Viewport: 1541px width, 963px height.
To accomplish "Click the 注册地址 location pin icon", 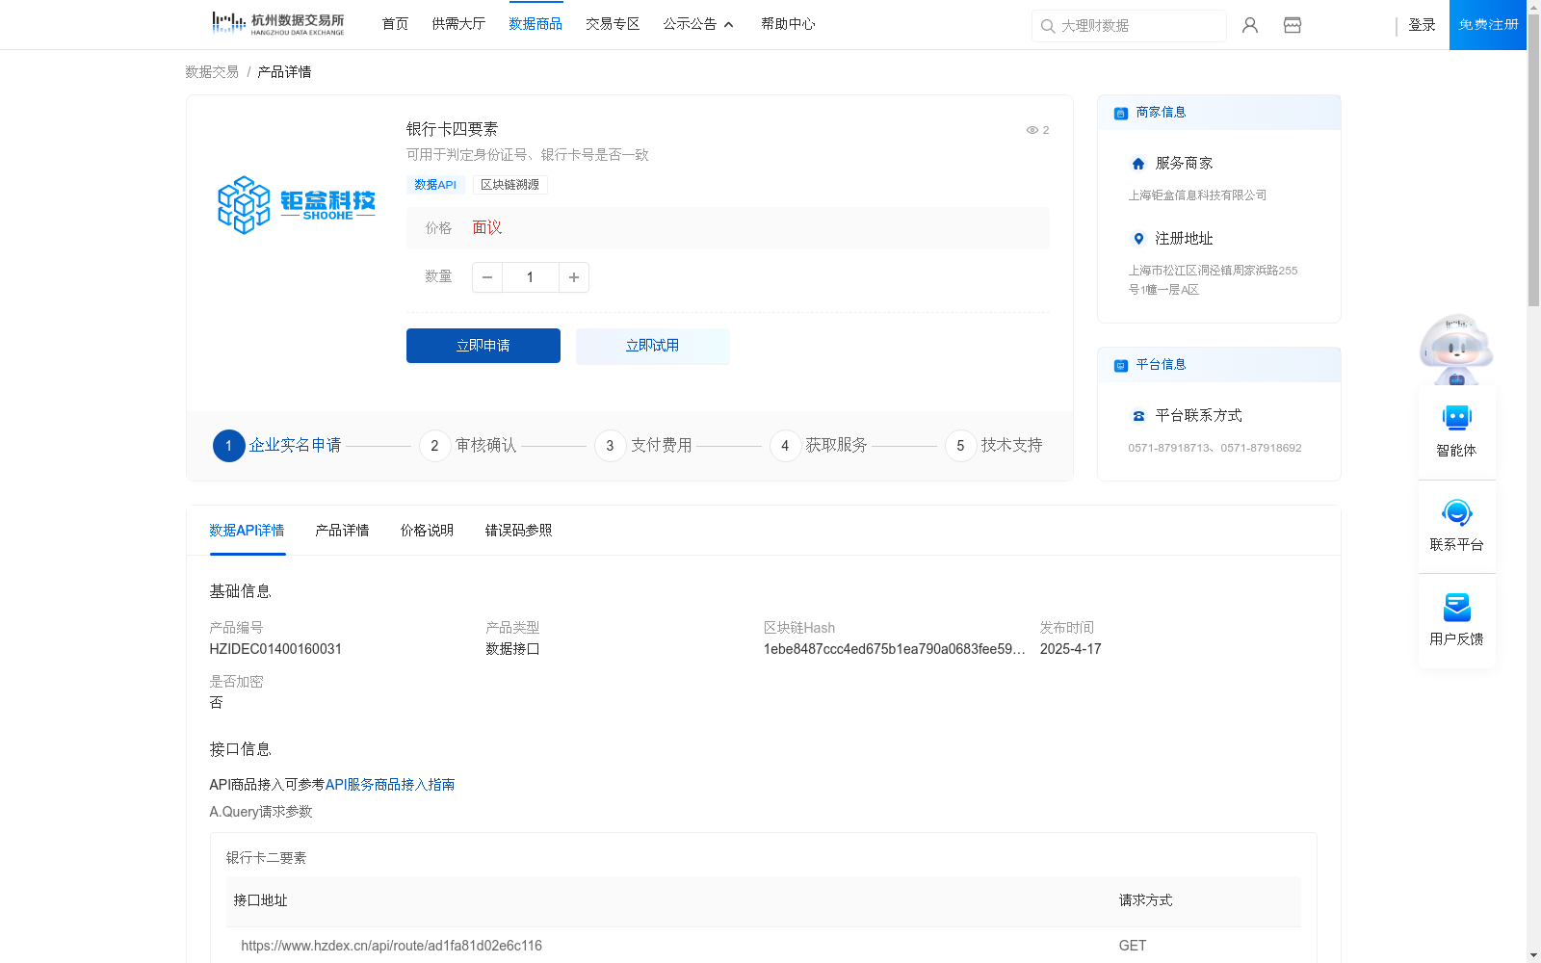I will tap(1138, 239).
